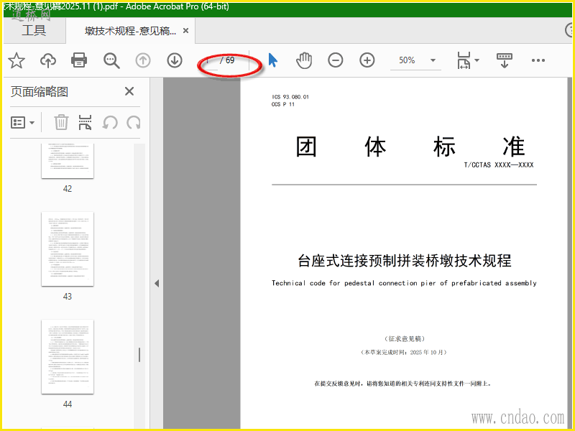The height and width of the screenshot is (431, 575).
Task: Close the 墩技术规程-意见稿 document tab
Action: point(186,31)
